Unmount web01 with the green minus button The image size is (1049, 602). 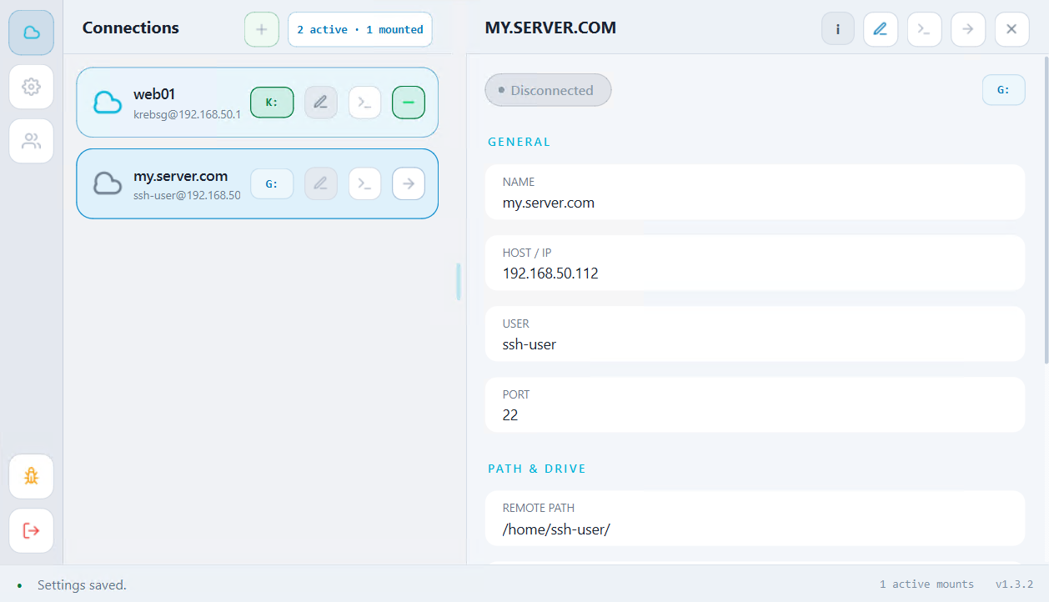click(409, 103)
